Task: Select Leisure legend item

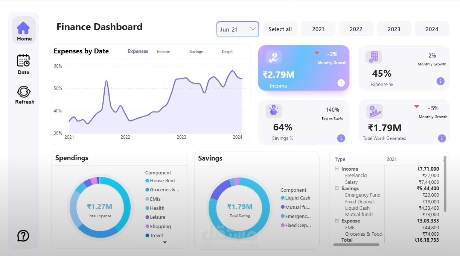Action: tap(155, 217)
